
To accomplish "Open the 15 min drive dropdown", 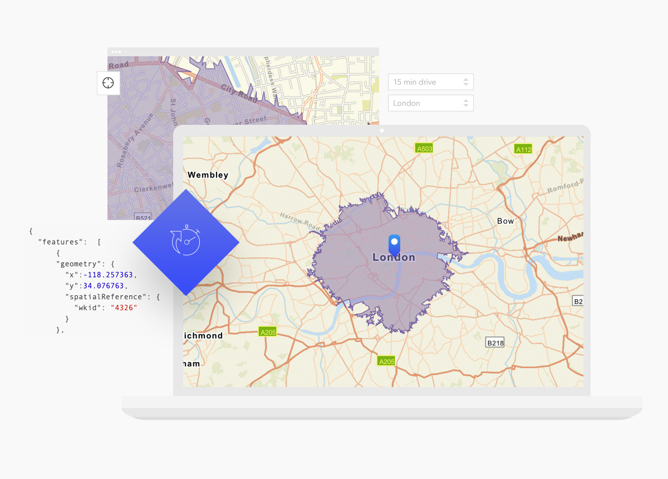I will click(431, 82).
